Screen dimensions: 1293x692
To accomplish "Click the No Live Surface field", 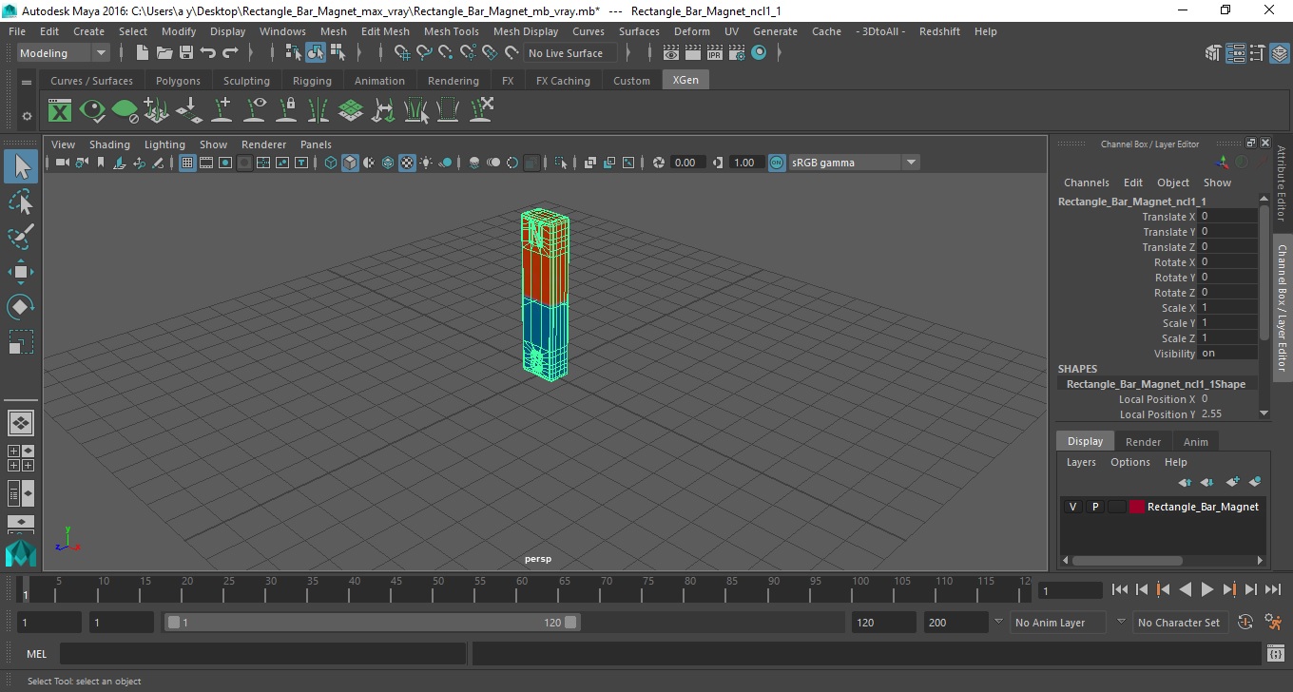I will (569, 53).
